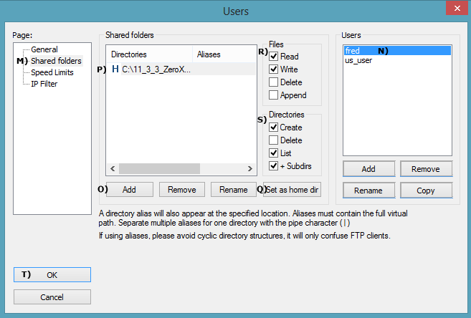
Task: Enable the Files Delete checkbox
Action: coord(273,82)
